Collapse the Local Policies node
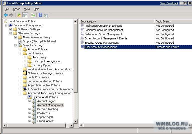The height and width of the screenshot is (134, 192). point(20,53)
